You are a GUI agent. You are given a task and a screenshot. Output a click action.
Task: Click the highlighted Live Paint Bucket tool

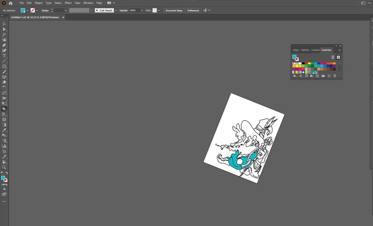(4, 109)
